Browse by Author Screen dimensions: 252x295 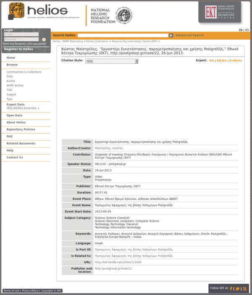[x=10, y=81]
